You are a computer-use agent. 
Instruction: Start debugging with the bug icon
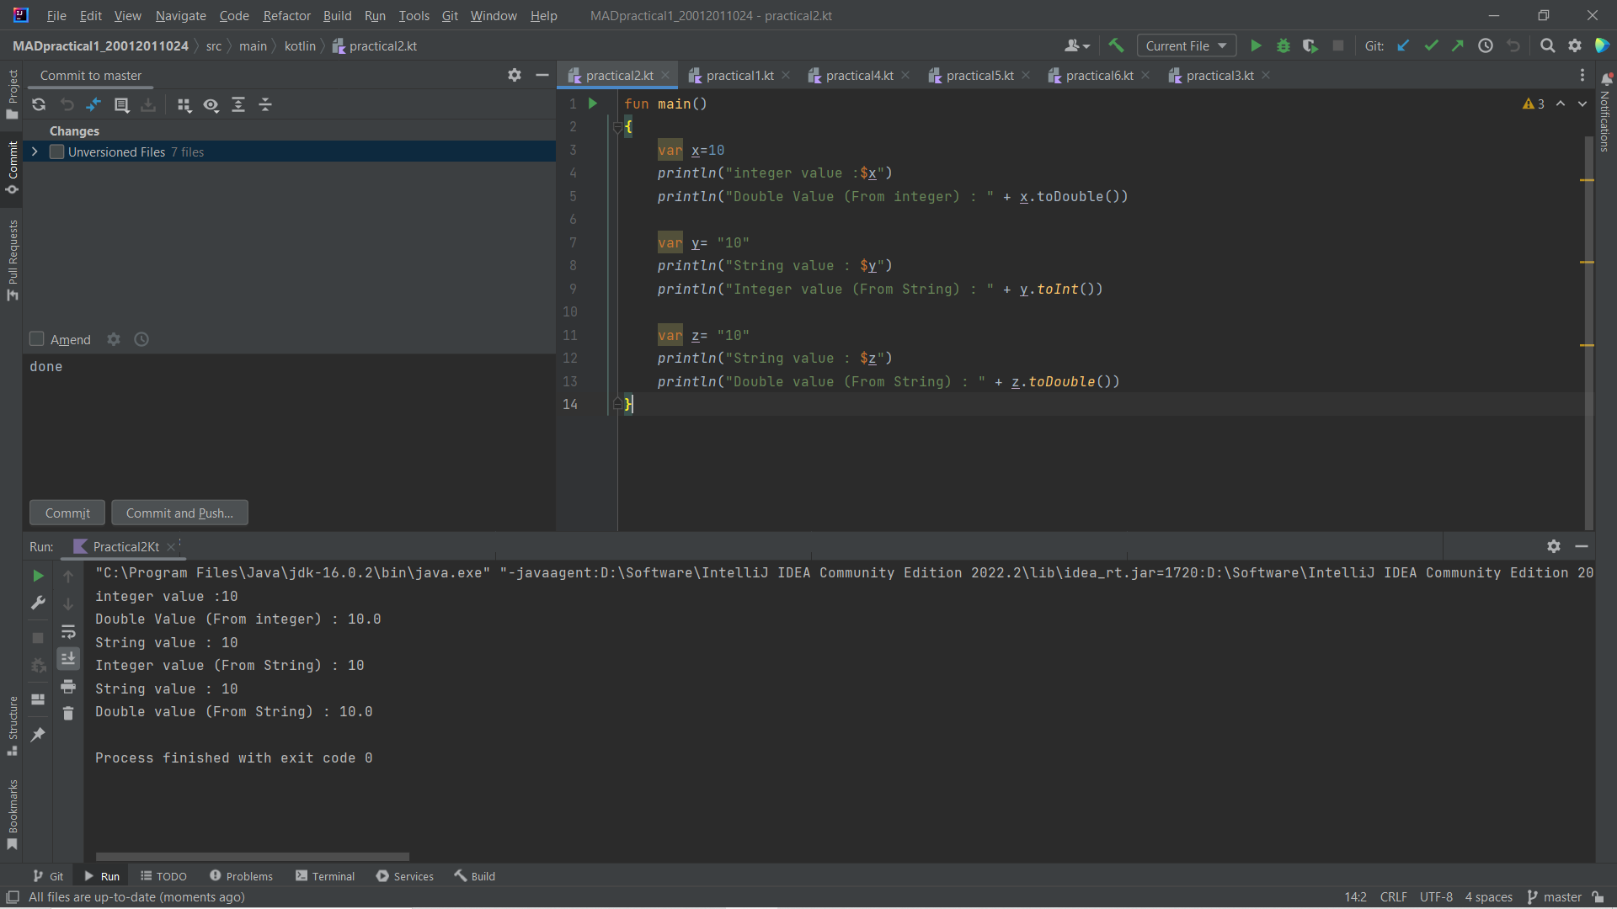(1283, 45)
